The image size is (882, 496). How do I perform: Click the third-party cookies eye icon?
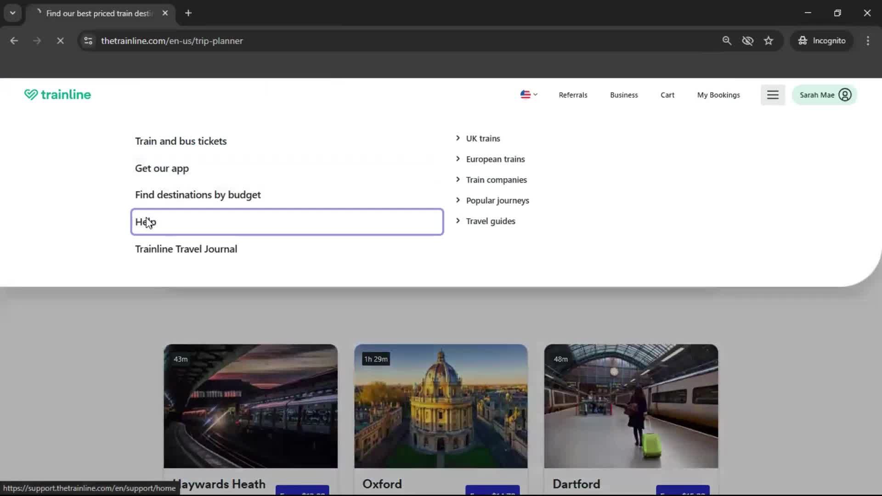click(x=748, y=40)
